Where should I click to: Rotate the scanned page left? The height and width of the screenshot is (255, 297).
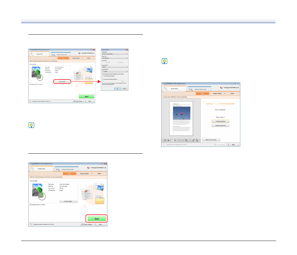[193, 140]
